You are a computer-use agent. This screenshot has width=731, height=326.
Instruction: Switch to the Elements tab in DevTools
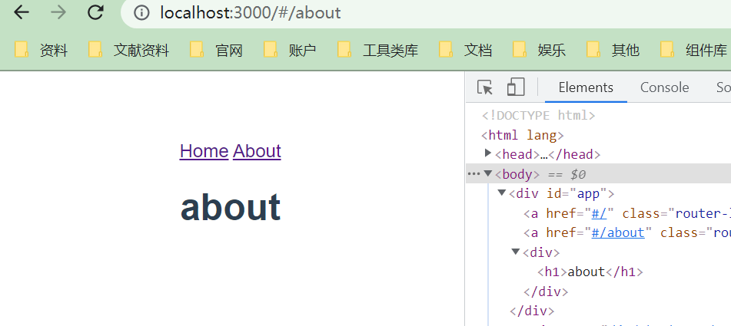[586, 87]
